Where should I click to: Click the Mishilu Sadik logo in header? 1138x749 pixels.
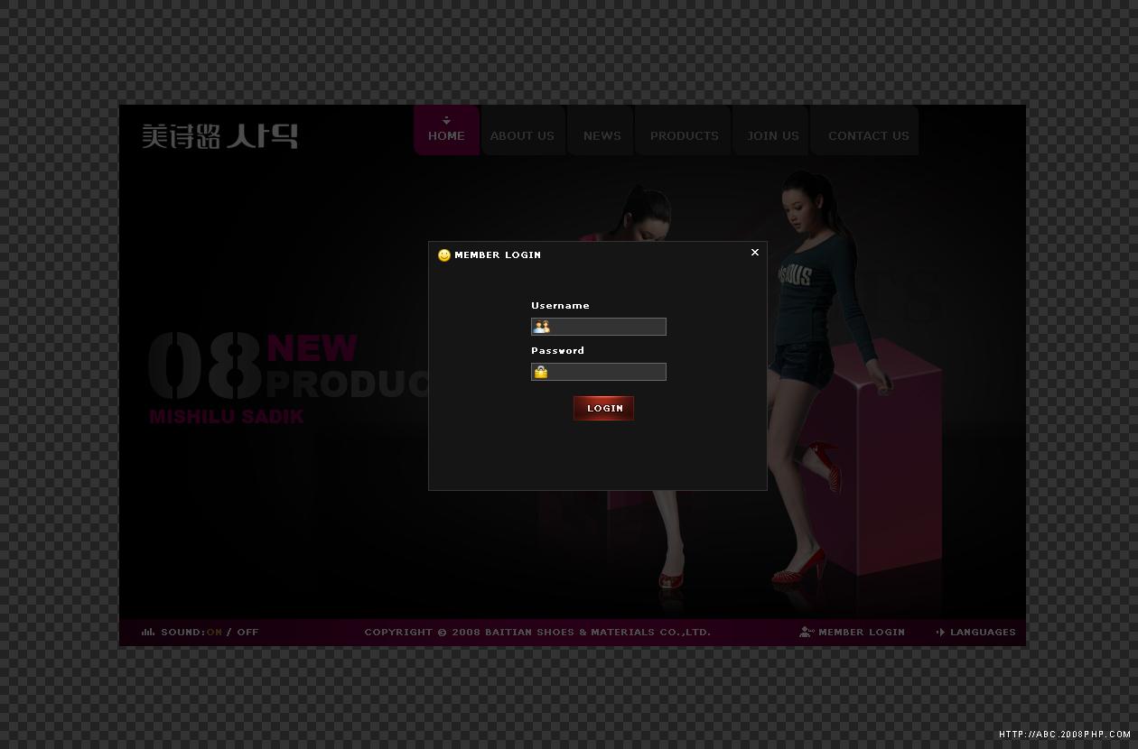[x=219, y=136]
